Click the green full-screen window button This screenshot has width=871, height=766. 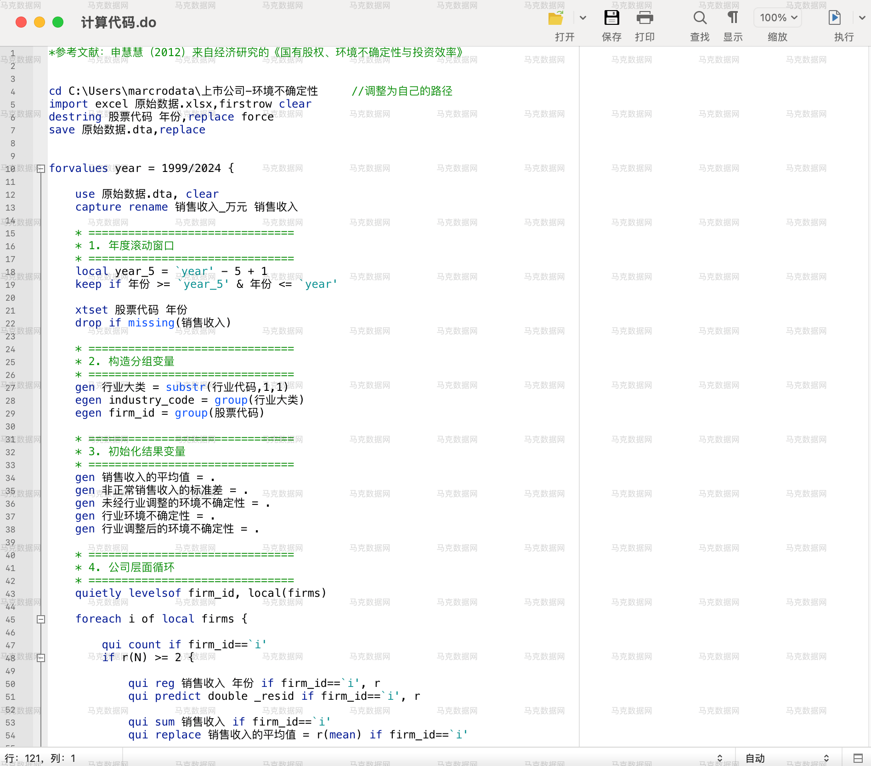(58, 22)
